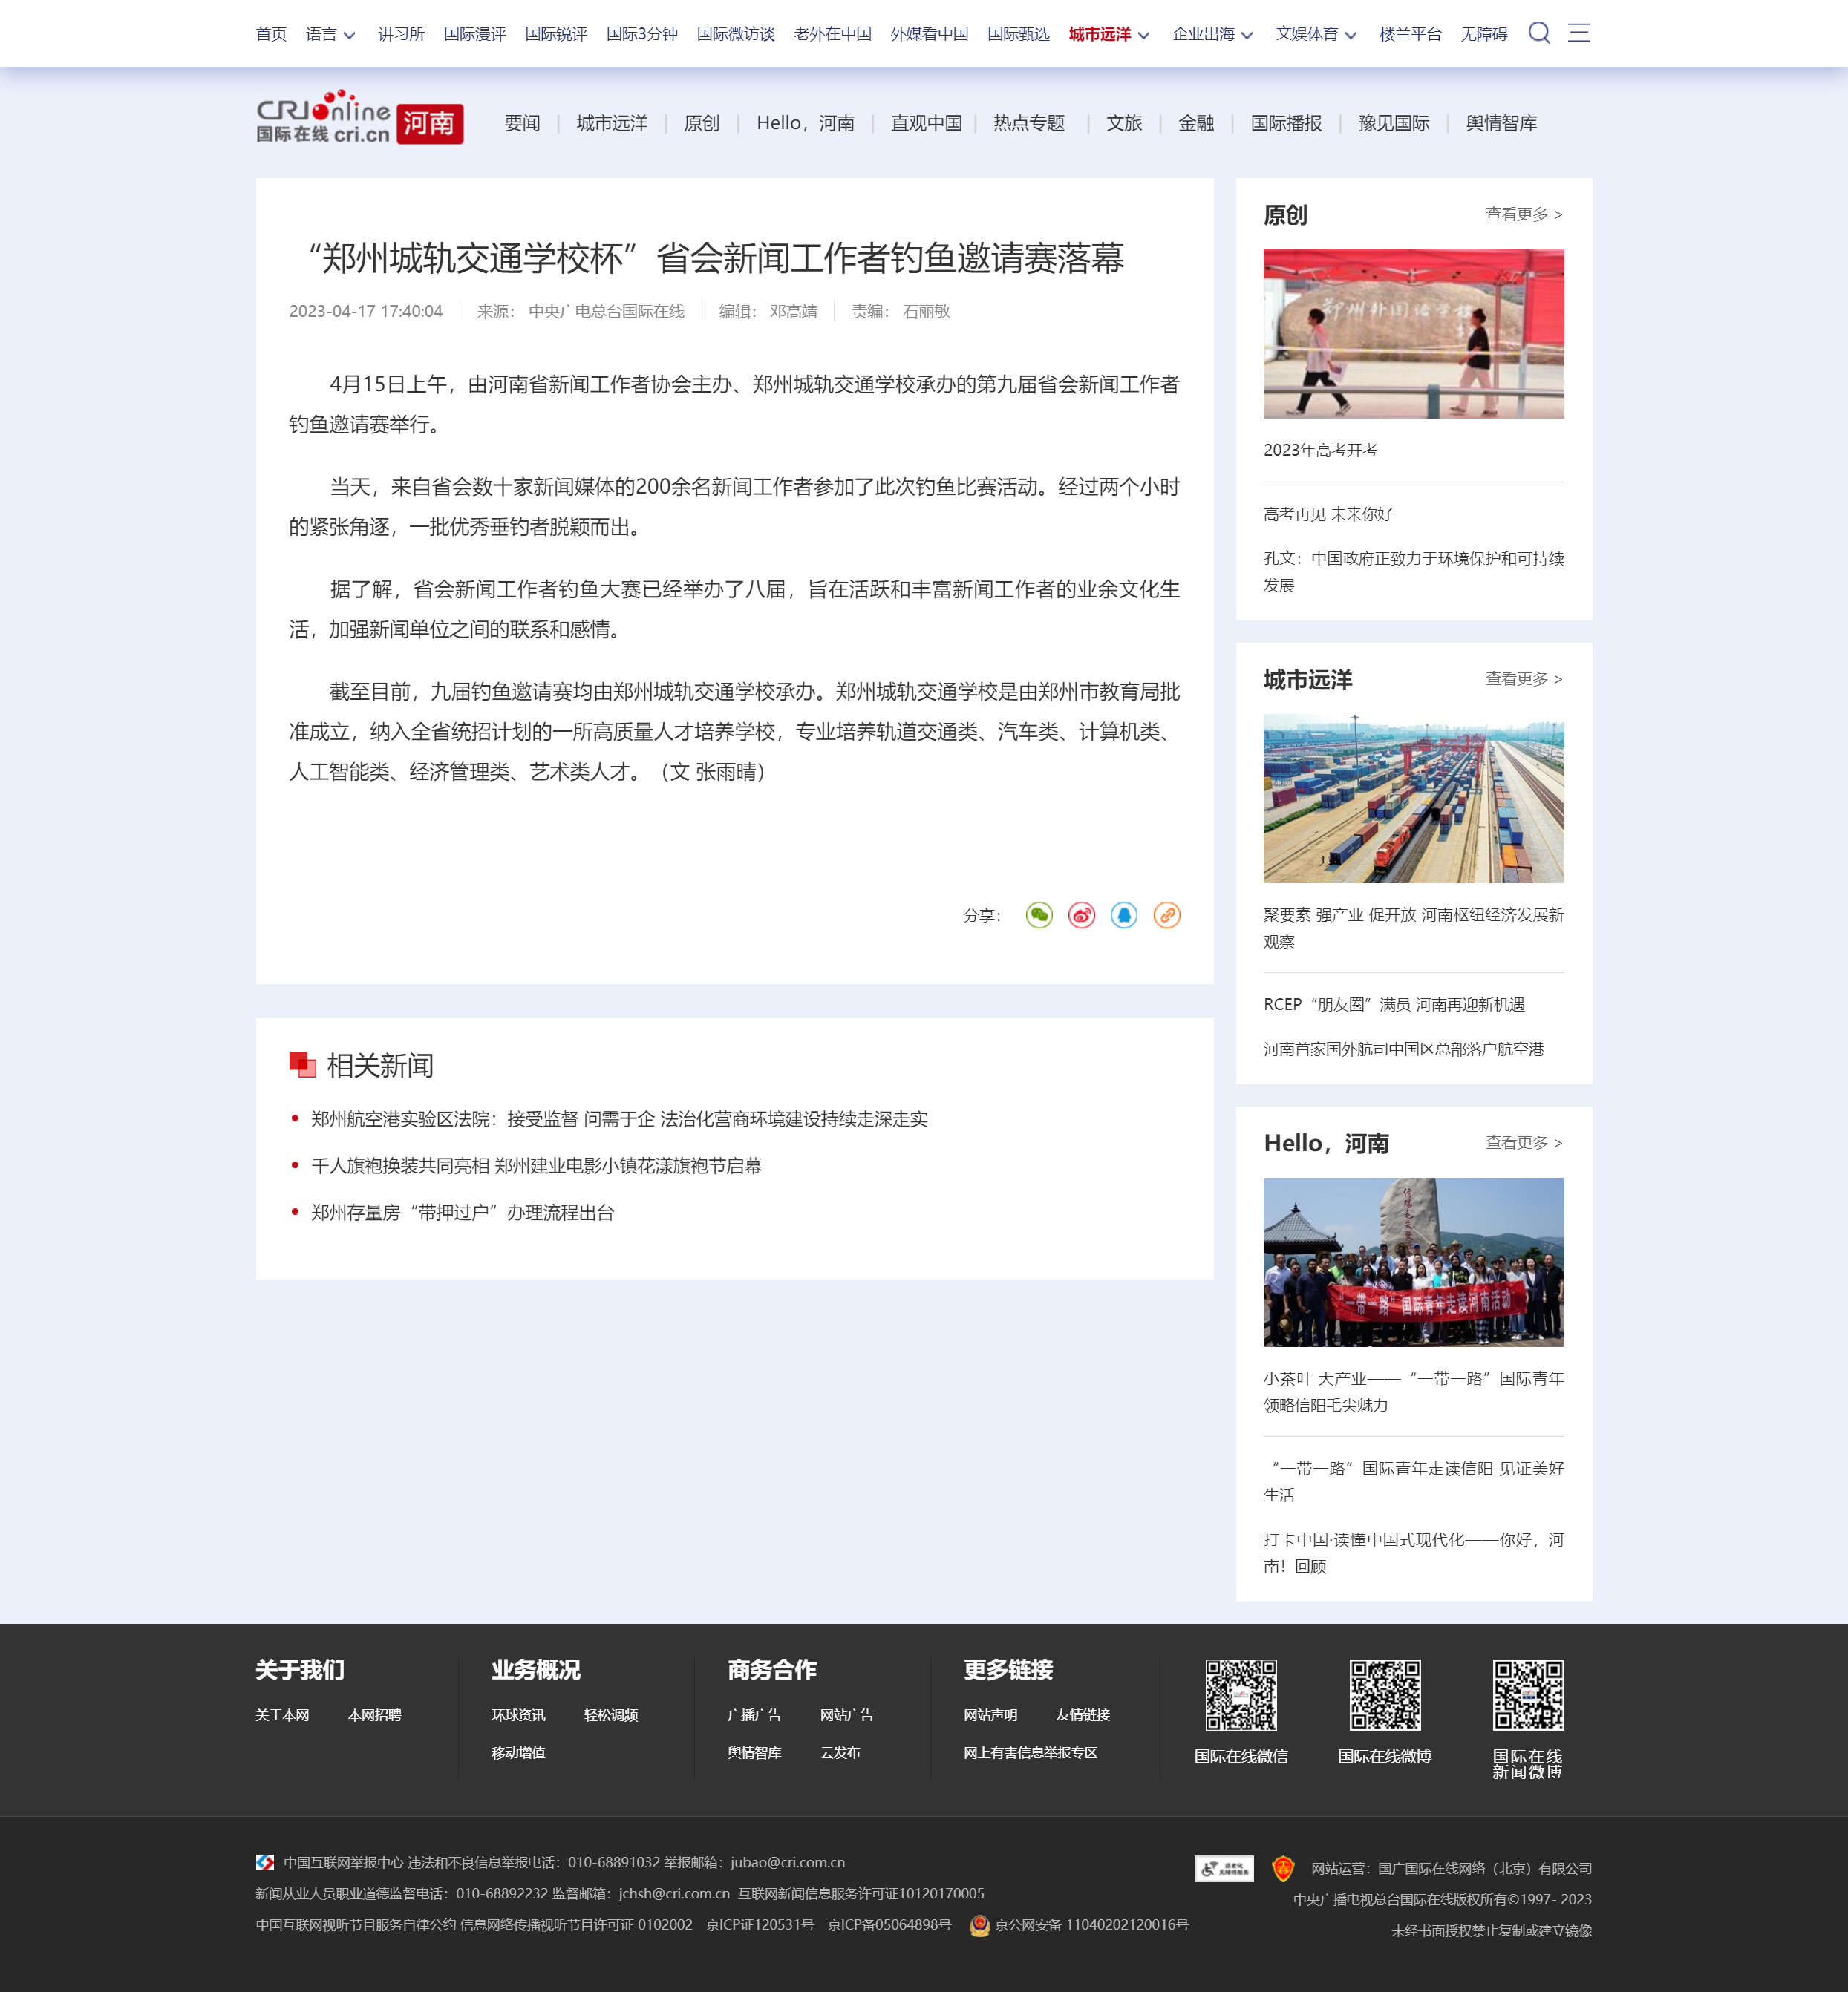Image resolution: width=1848 pixels, height=1992 pixels.
Task: Click 京ICP证120531号 footer link
Action: pos(760,1925)
